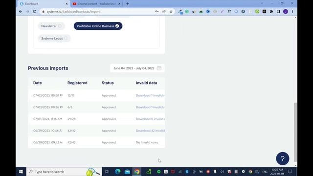Download 6 invalid rows for 07/01 import
313x176 pixels.
tap(150, 119)
